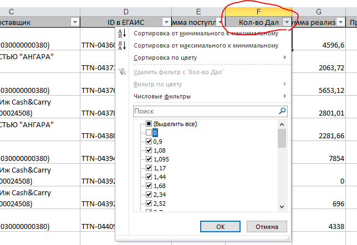Select the column G header

319,11
